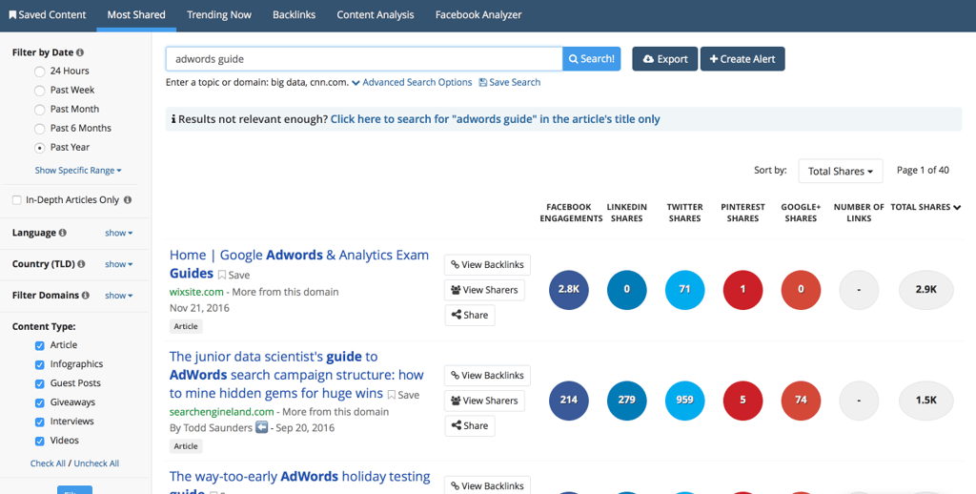Click the 214 Facebook engagements circle
The width and height of the screenshot is (976, 494).
pos(569,401)
